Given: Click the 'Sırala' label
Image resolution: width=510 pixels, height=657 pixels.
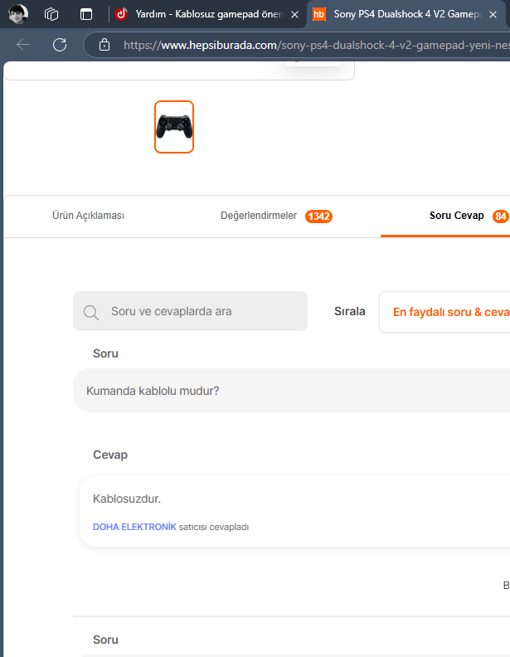Looking at the screenshot, I should tap(350, 311).
